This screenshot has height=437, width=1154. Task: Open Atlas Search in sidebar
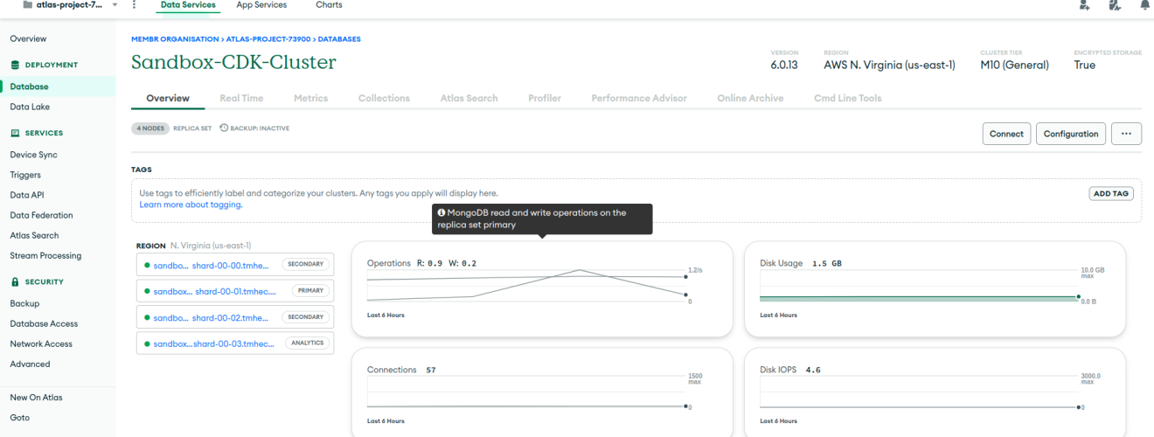[34, 235]
